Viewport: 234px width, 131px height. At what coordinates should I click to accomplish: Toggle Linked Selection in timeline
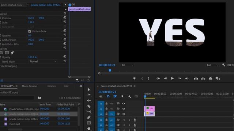[x=115, y=96]
